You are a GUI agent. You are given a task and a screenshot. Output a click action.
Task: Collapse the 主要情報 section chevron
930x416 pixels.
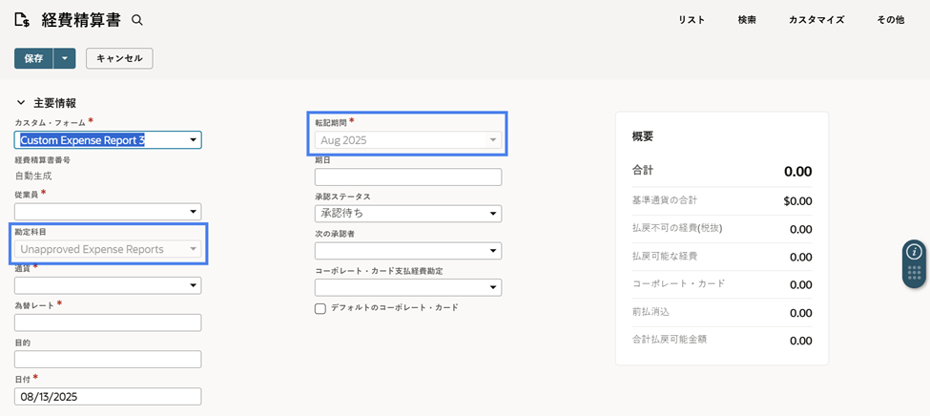point(21,103)
